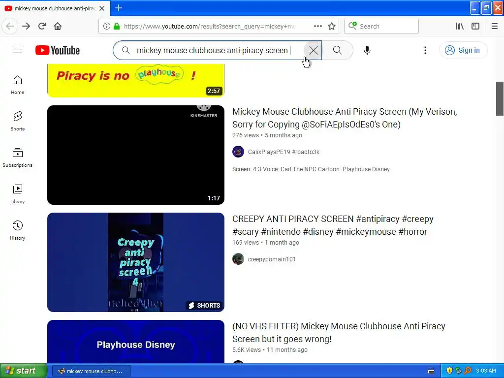Viewport: 504px width, 378px height.
Task: Open the Creepy anti piracy screen 4 thumbnail
Action: tap(136, 262)
